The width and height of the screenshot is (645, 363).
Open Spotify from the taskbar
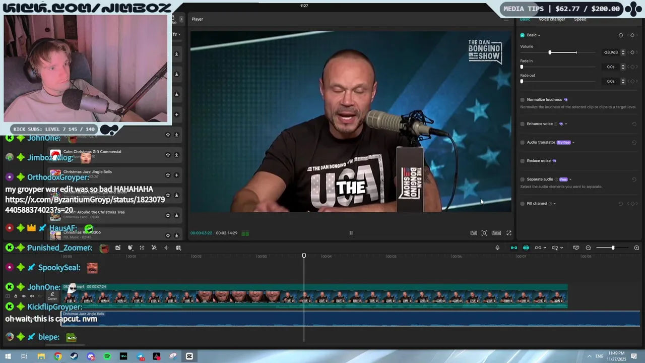107,356
